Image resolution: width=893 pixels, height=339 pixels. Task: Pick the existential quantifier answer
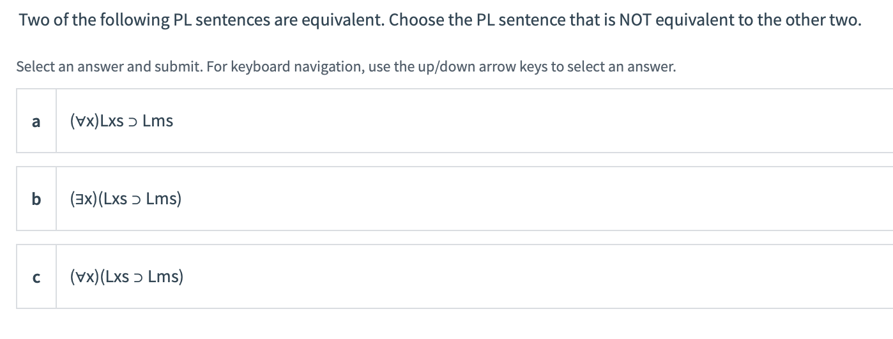click(126, 199)
